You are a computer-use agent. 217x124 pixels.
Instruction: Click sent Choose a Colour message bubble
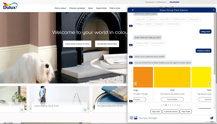pyautogui.click(x=204, y=51)
